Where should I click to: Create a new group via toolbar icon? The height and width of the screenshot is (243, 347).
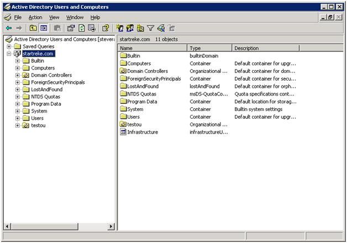[x=130, y=28]
